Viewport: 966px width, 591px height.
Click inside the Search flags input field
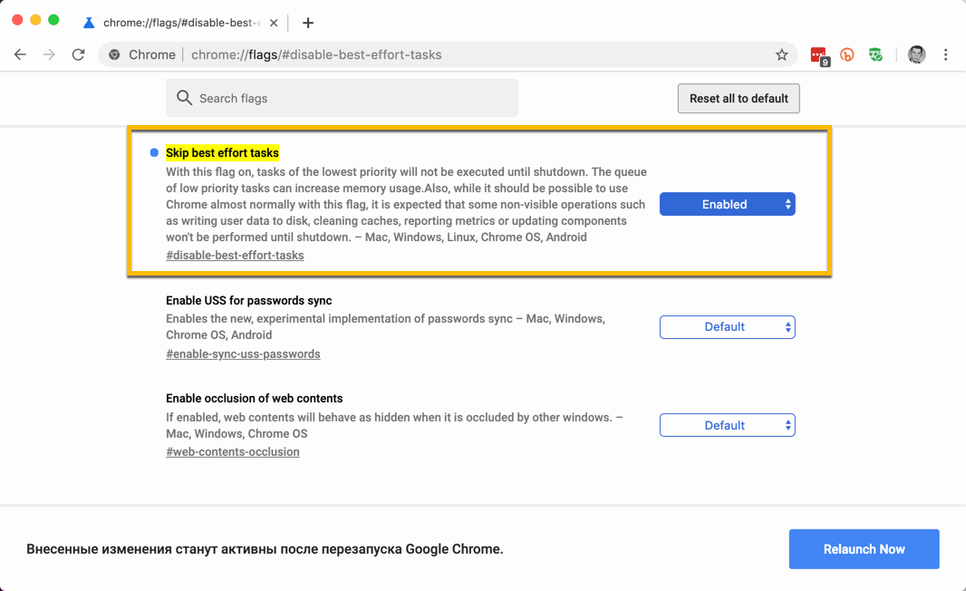[x=344, y=98]
